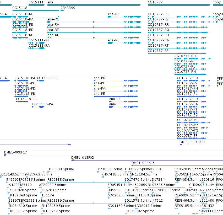Select protein CG10737-PO
This screenshot has width=223, height=215.
click(x=187, y=78)
